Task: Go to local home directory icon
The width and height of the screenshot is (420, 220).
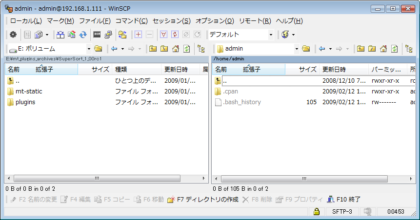Action: pyautogui.click(x=176, y=49)
